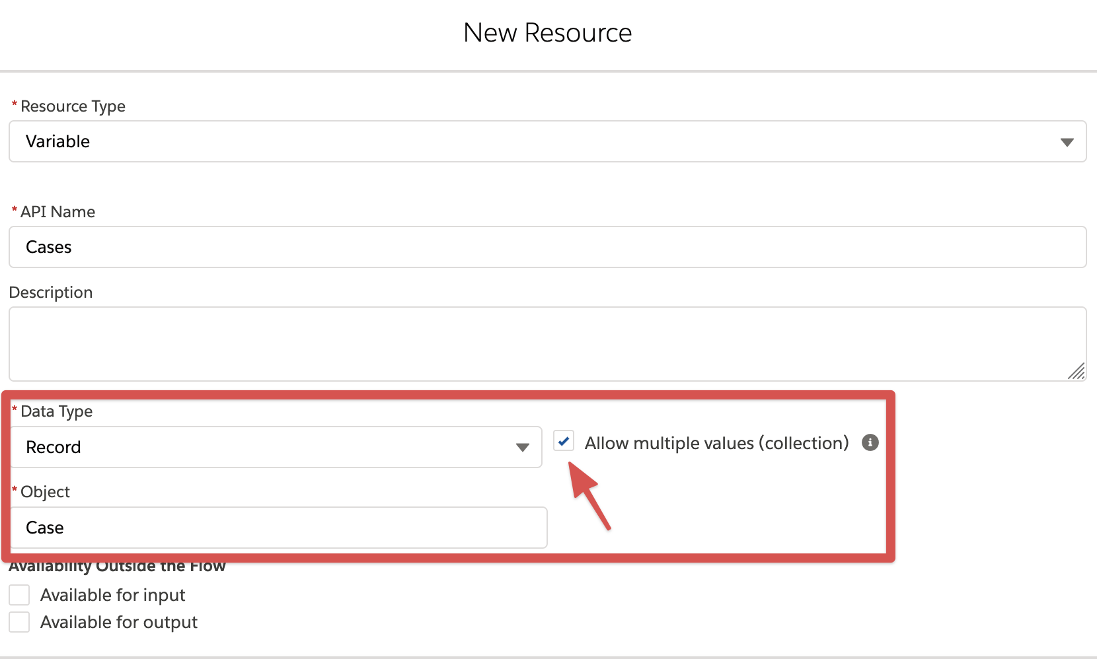Click inside the empty Description text area

(547, 343)
